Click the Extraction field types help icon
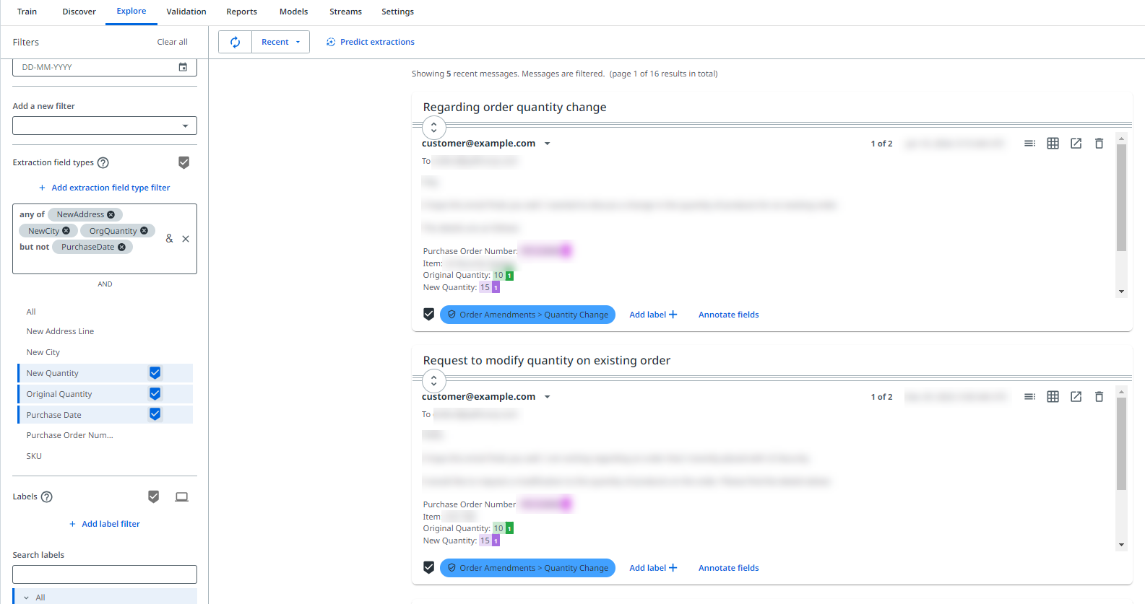Screen dimensions: 1145x604 (x=103, y=163)
